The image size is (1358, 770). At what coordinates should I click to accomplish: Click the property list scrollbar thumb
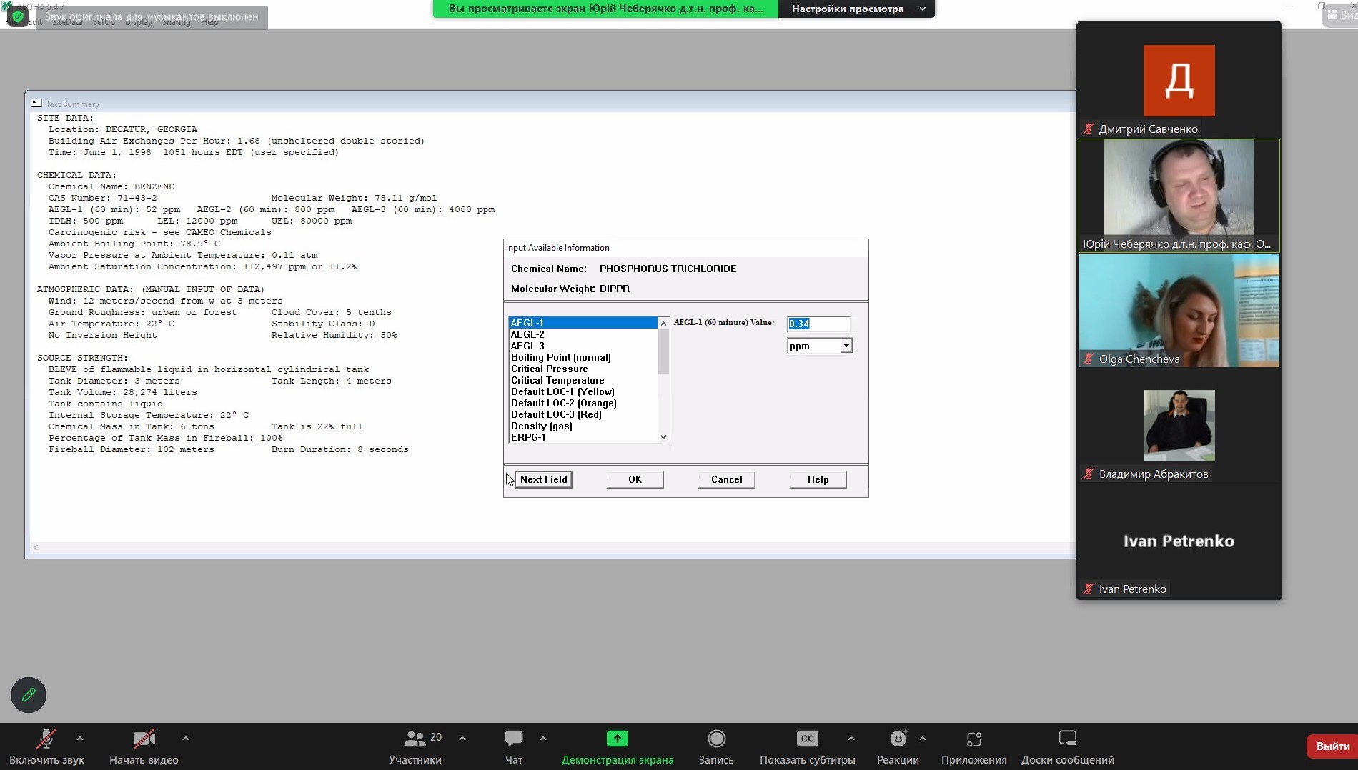pos(663,351)
